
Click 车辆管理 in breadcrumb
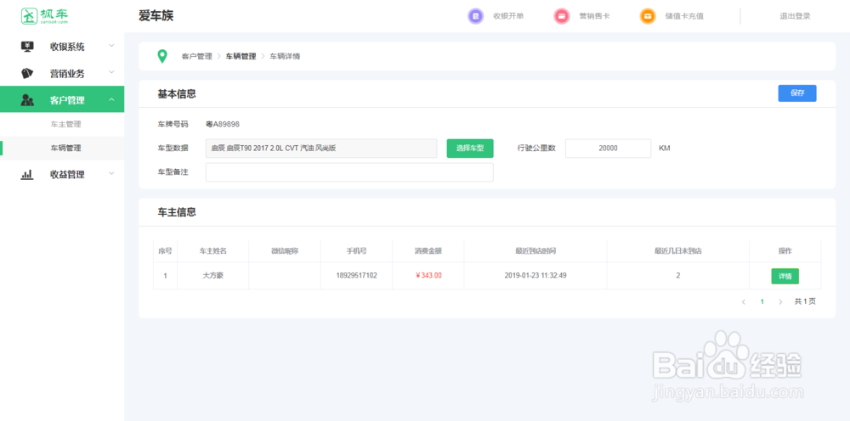pyautogui.click(x=241, y=56)
